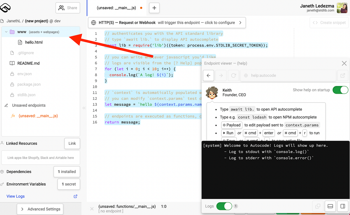
Task: Open HTTP(S) endpoint configuration via chevron
Action: click(240, 22)
